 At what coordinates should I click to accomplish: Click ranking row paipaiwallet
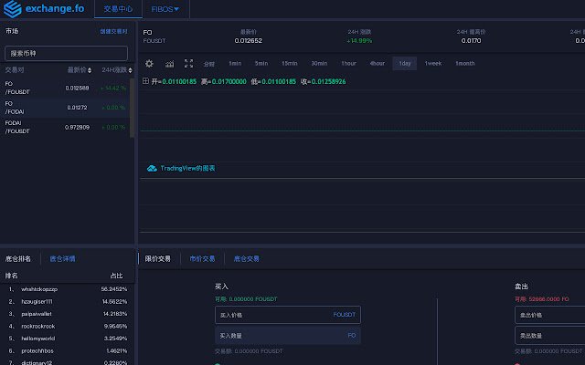tap(67, 314)
